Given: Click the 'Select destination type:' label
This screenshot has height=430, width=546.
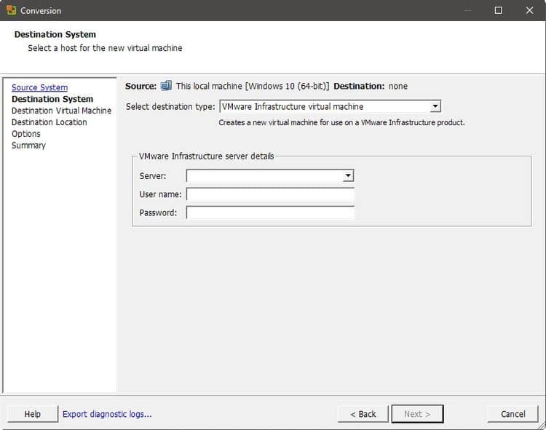Looking at the screenshot, I should (x=170, y=106).
